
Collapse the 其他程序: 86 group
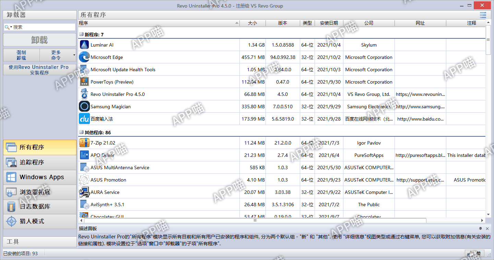coord(81,133)
